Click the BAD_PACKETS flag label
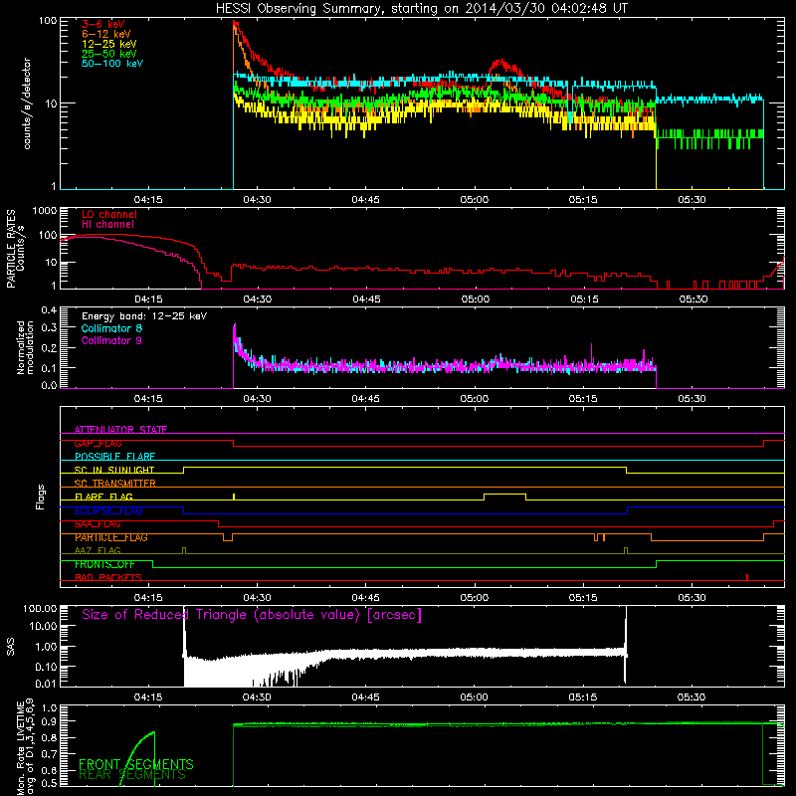796x796 pixels. pos(108,578)
